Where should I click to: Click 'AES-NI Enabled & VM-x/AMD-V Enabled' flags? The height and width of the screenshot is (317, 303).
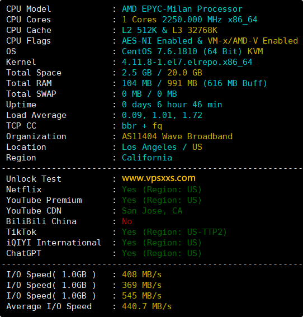[210, 41]
